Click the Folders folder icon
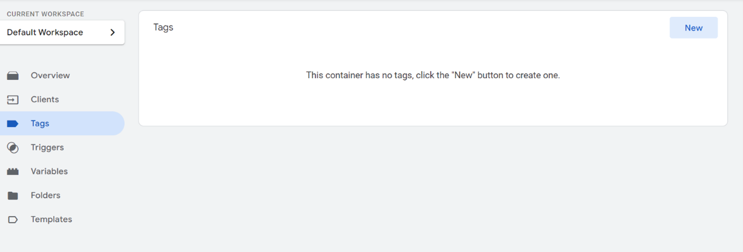The width and height of the screenshot is (743, 252). [x=13, y=196]
